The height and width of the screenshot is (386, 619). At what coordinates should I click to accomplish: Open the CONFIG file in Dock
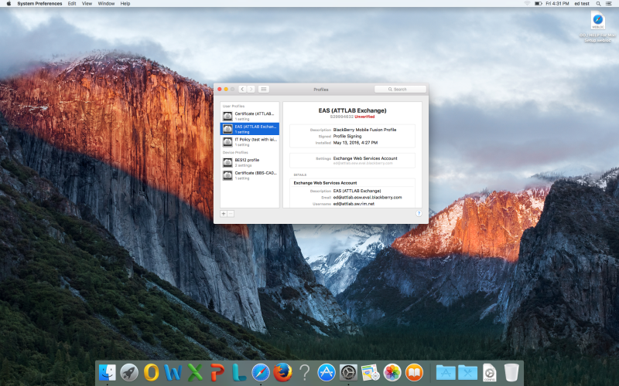[490, 372]
